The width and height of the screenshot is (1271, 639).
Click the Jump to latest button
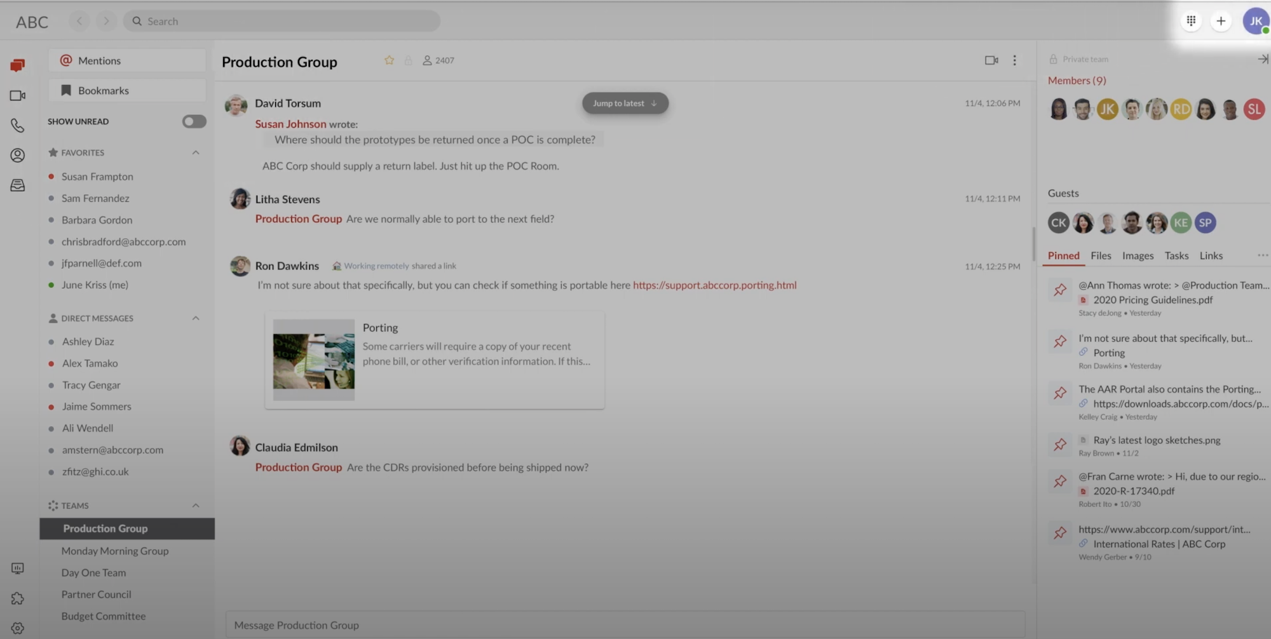click(625, 103)
